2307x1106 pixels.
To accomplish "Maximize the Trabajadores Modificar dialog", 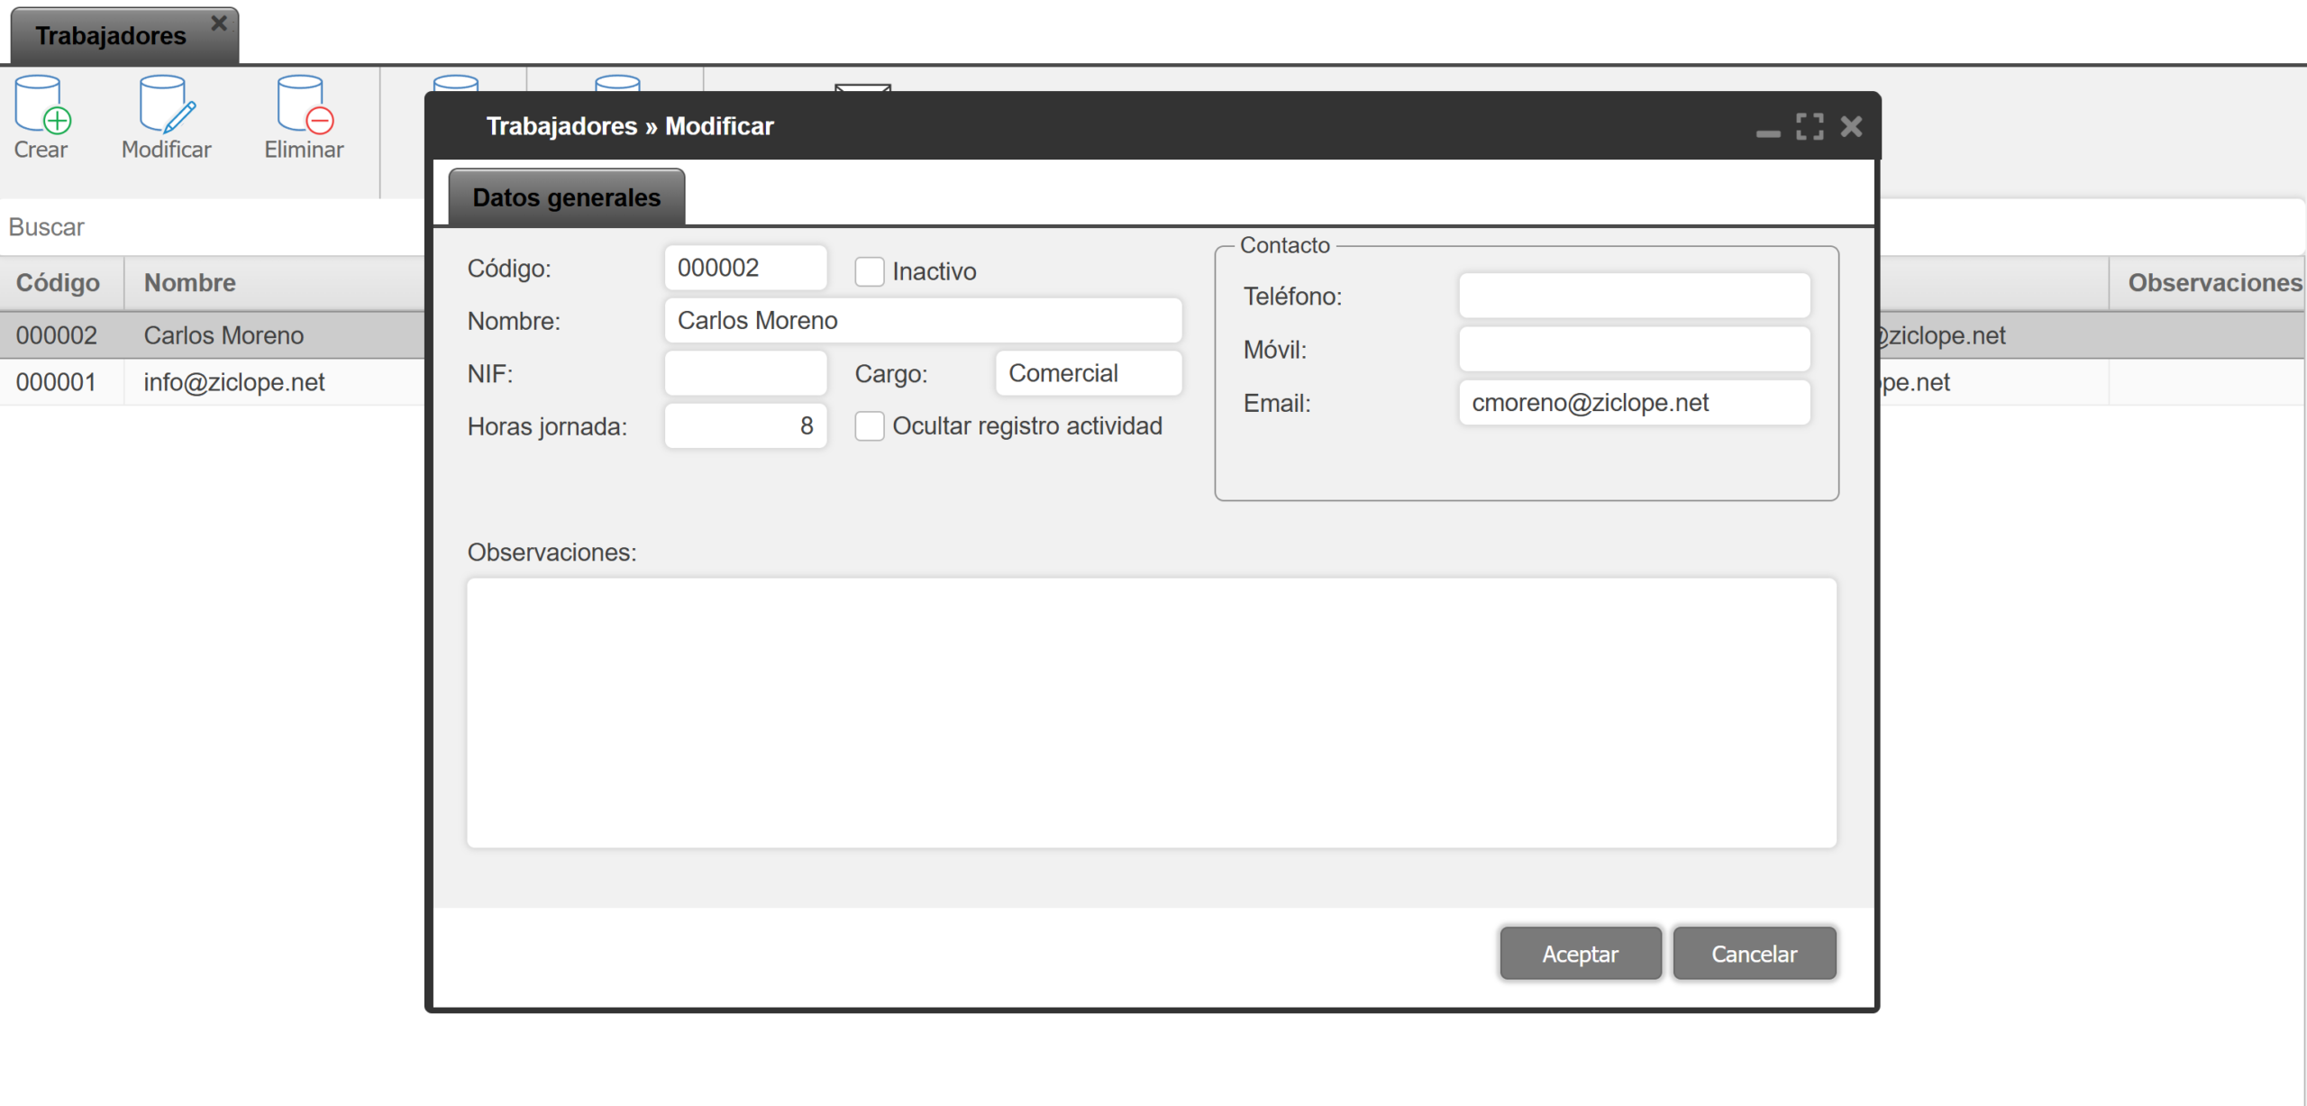I will [1810, 128].
